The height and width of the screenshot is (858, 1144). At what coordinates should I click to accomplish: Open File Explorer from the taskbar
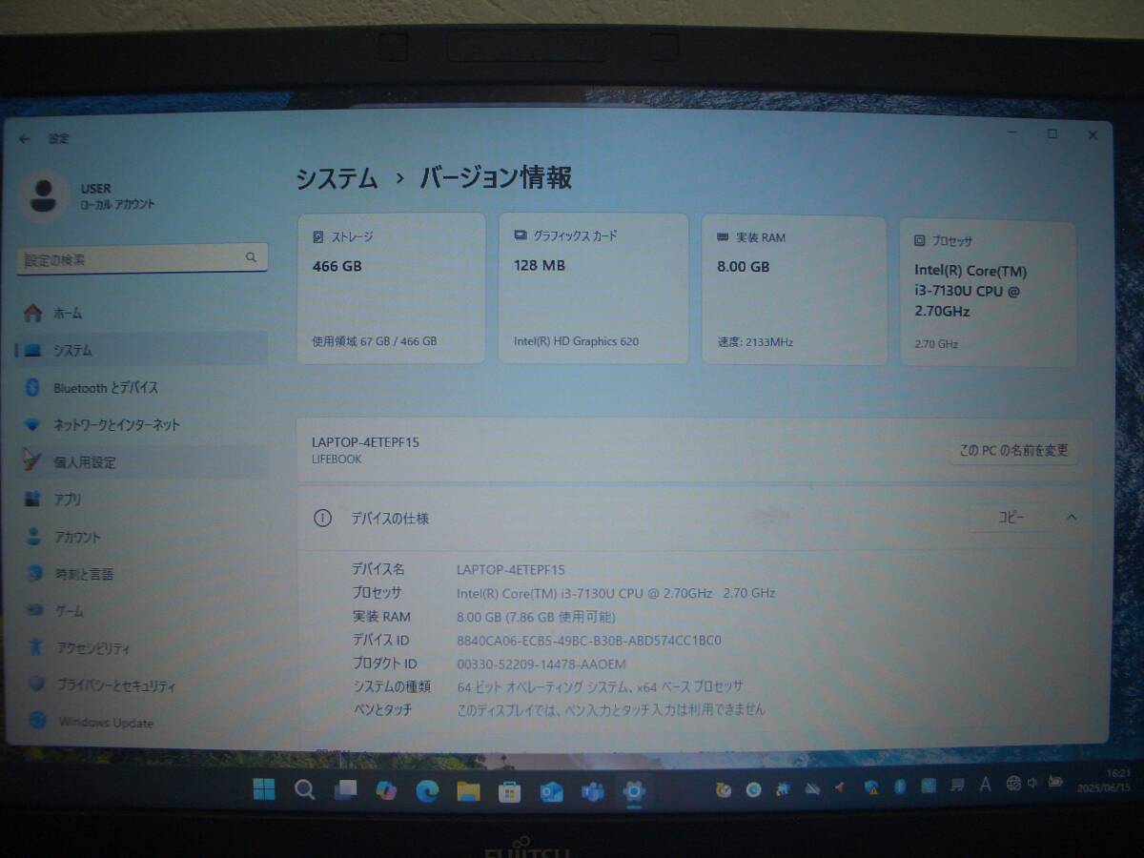pyautogui.click(x=468, y=791)
